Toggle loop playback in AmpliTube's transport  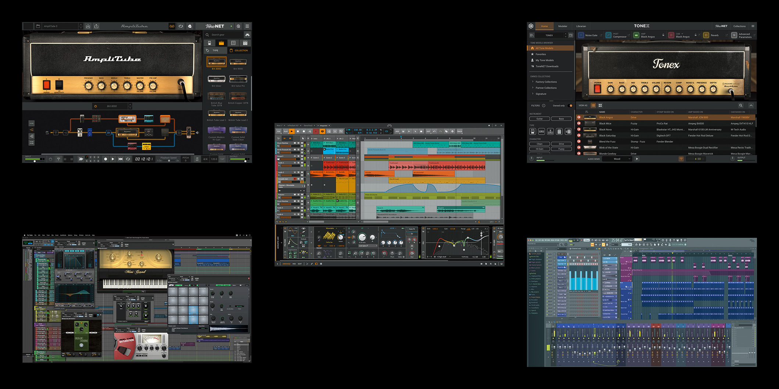[x=128, y=159]
